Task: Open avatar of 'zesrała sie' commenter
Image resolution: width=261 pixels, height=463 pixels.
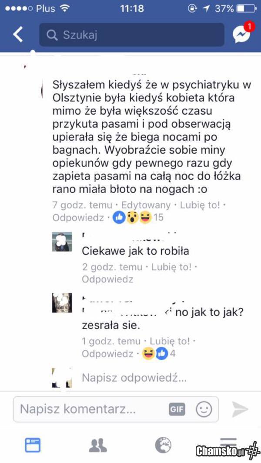Action: 62,303
